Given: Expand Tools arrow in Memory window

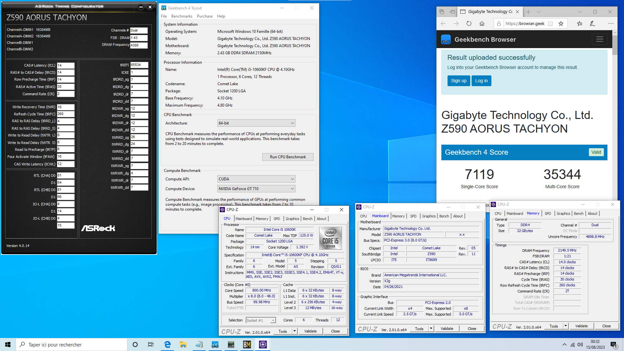Looking at the screenshot, I should tap(565, 326).
